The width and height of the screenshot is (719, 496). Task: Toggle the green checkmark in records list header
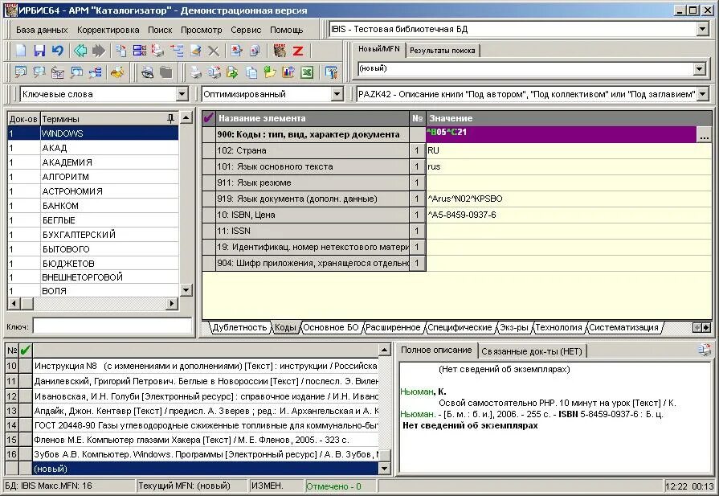tap(25, 350)
